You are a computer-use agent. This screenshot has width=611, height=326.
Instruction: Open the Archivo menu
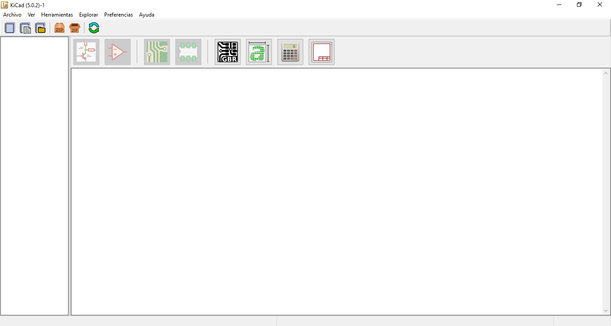tap(12, 15)
